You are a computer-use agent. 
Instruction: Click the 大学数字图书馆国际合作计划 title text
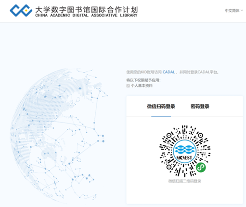click(x=86, y=10)
